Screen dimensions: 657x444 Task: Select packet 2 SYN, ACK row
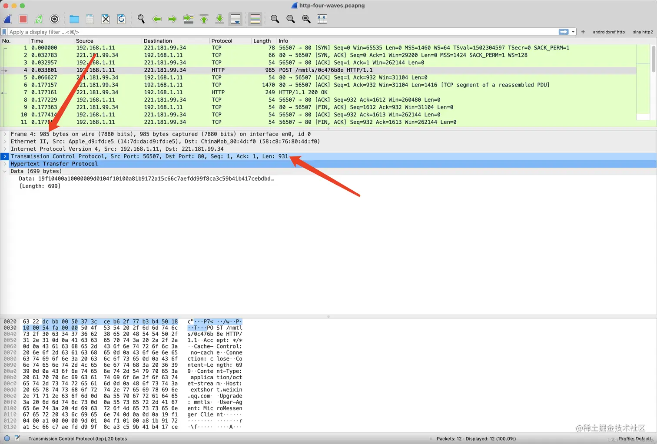(x=319, y=55)
